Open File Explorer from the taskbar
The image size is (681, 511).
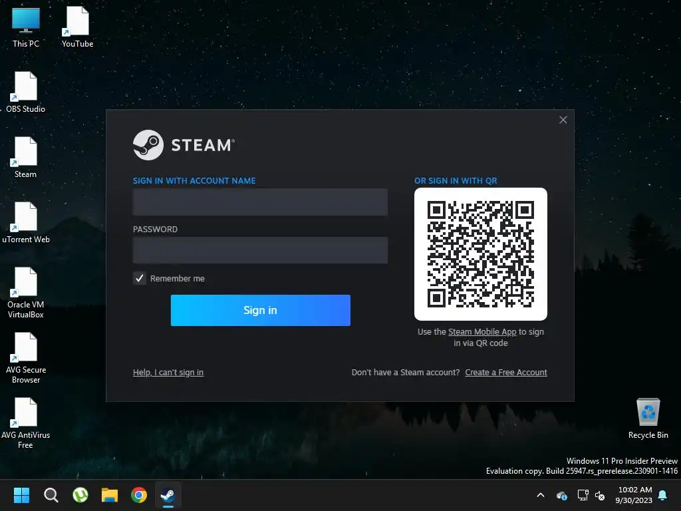pyautogui.click(x=110, y=495)
